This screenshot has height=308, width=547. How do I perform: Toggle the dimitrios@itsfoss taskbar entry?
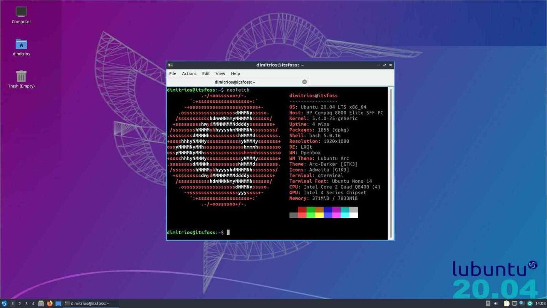click(x=87, y=303)
